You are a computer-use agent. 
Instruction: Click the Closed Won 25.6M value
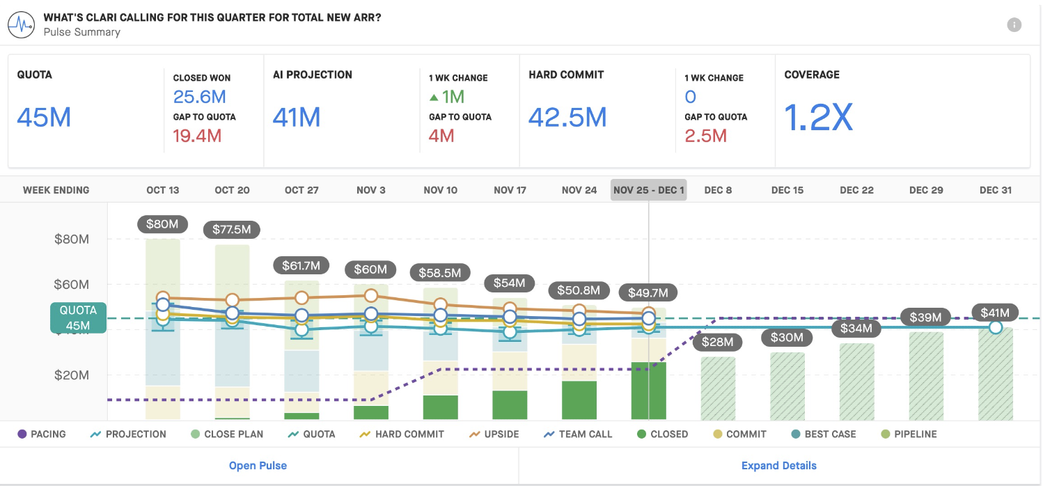(x=200, y=97)
